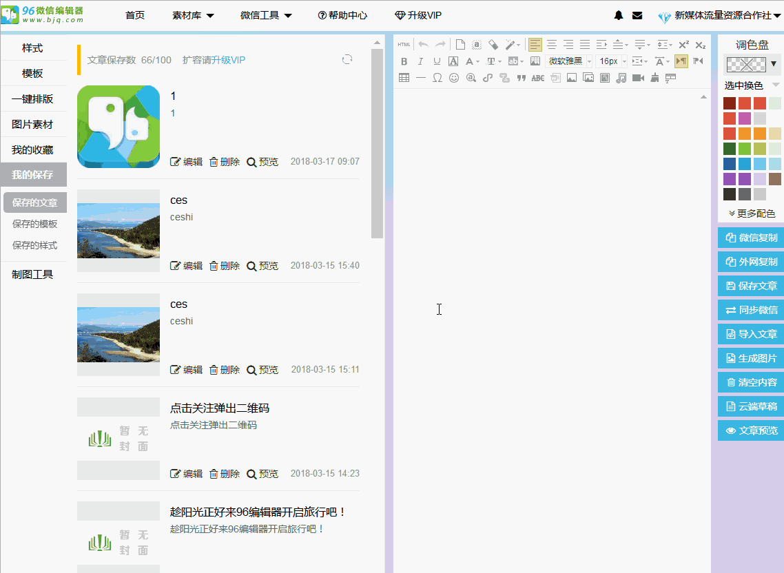Insert a table
784x573 pixels.
pyautogui.click(x=404, y=78)
